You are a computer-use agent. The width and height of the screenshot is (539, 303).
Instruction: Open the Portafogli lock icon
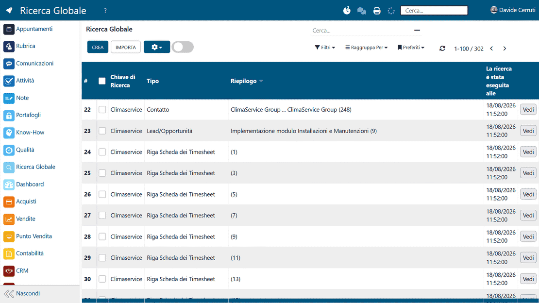9,115
